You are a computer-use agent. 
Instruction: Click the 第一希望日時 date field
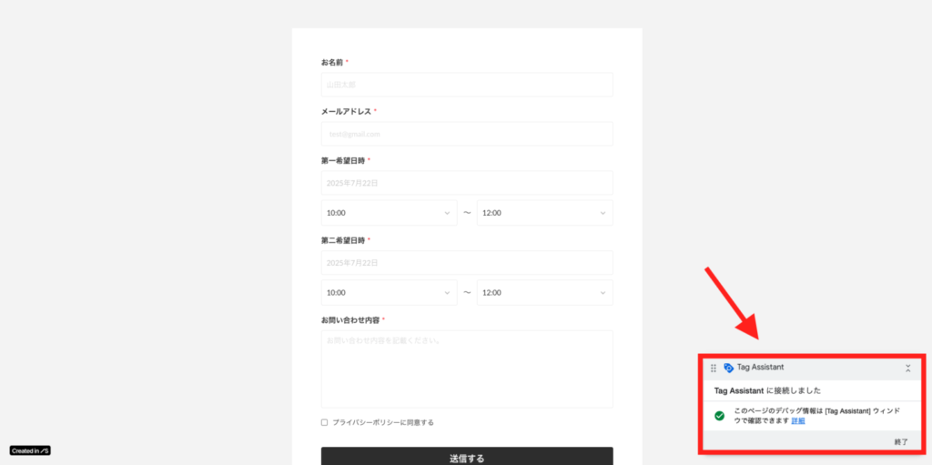(x=467, y=183)
